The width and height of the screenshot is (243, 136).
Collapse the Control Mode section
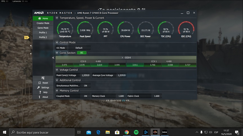(x=57, y=42)
